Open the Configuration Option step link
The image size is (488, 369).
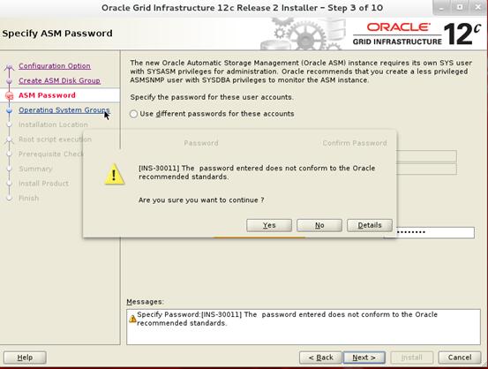tap(55, 66)
